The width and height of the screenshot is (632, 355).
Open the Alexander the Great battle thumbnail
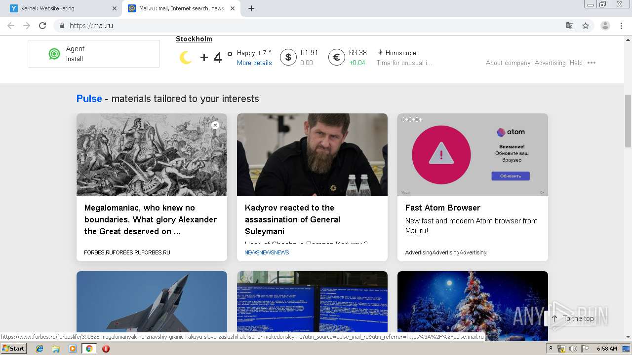click(152, 155)
